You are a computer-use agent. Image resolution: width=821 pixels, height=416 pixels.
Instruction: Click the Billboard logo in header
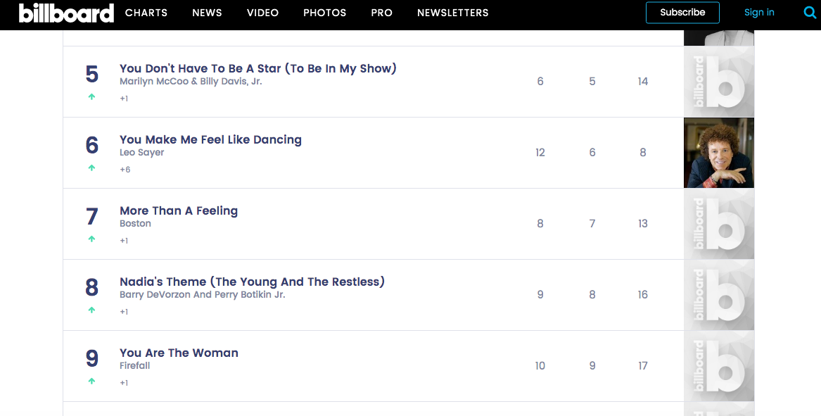66,13
